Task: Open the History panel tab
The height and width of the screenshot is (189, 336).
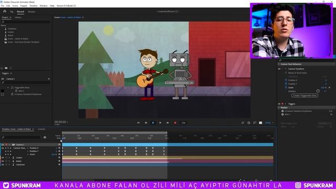Action: (18, 17)
